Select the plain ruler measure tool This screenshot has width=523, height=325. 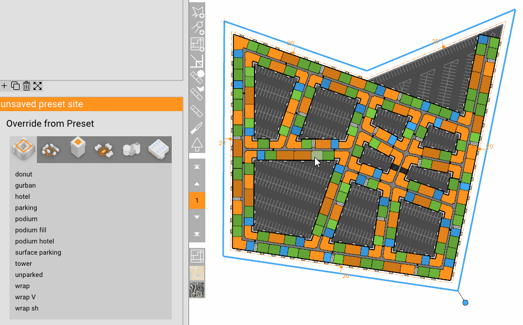(x=197, y=111)
